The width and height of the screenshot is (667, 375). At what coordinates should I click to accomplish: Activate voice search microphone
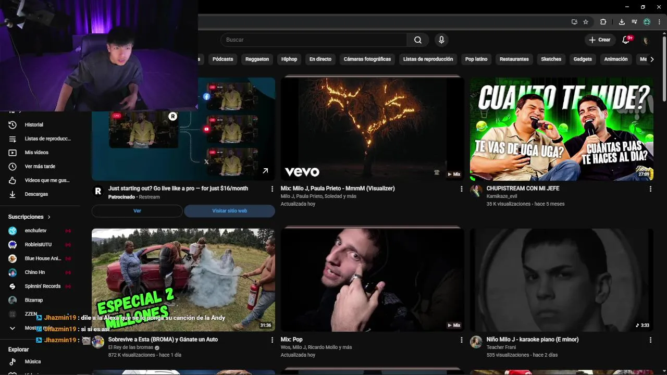click(x=441, y=40)
